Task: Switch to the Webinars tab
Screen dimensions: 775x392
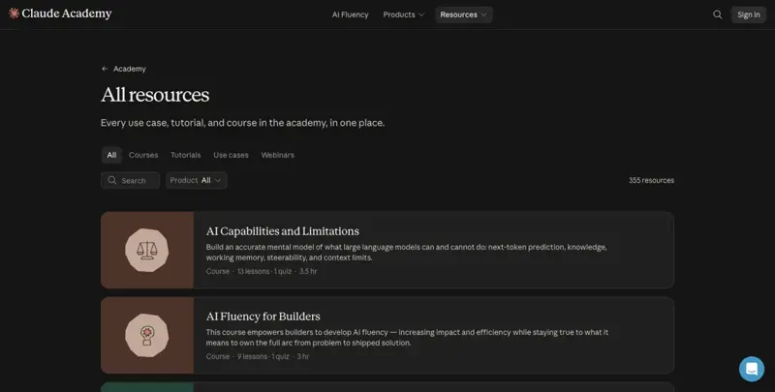Action: click(x=277, y=155)
